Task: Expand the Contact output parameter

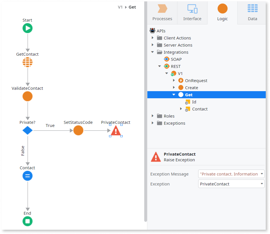Action: pos(181,109)
